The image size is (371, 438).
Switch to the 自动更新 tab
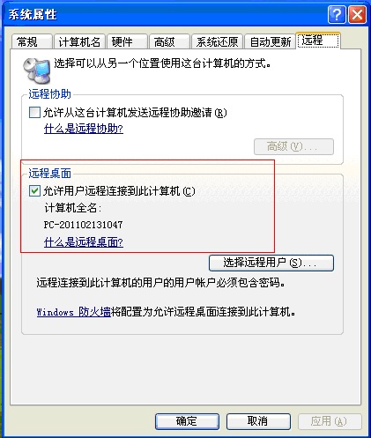click(x=270, y=41)
